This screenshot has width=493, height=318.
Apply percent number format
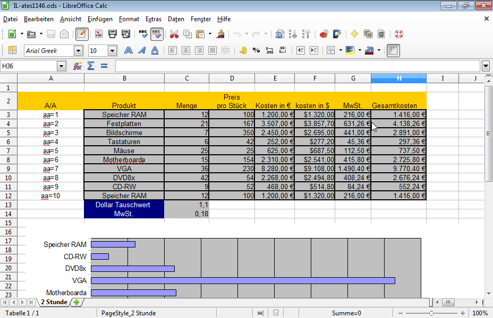tap(256, 50)
